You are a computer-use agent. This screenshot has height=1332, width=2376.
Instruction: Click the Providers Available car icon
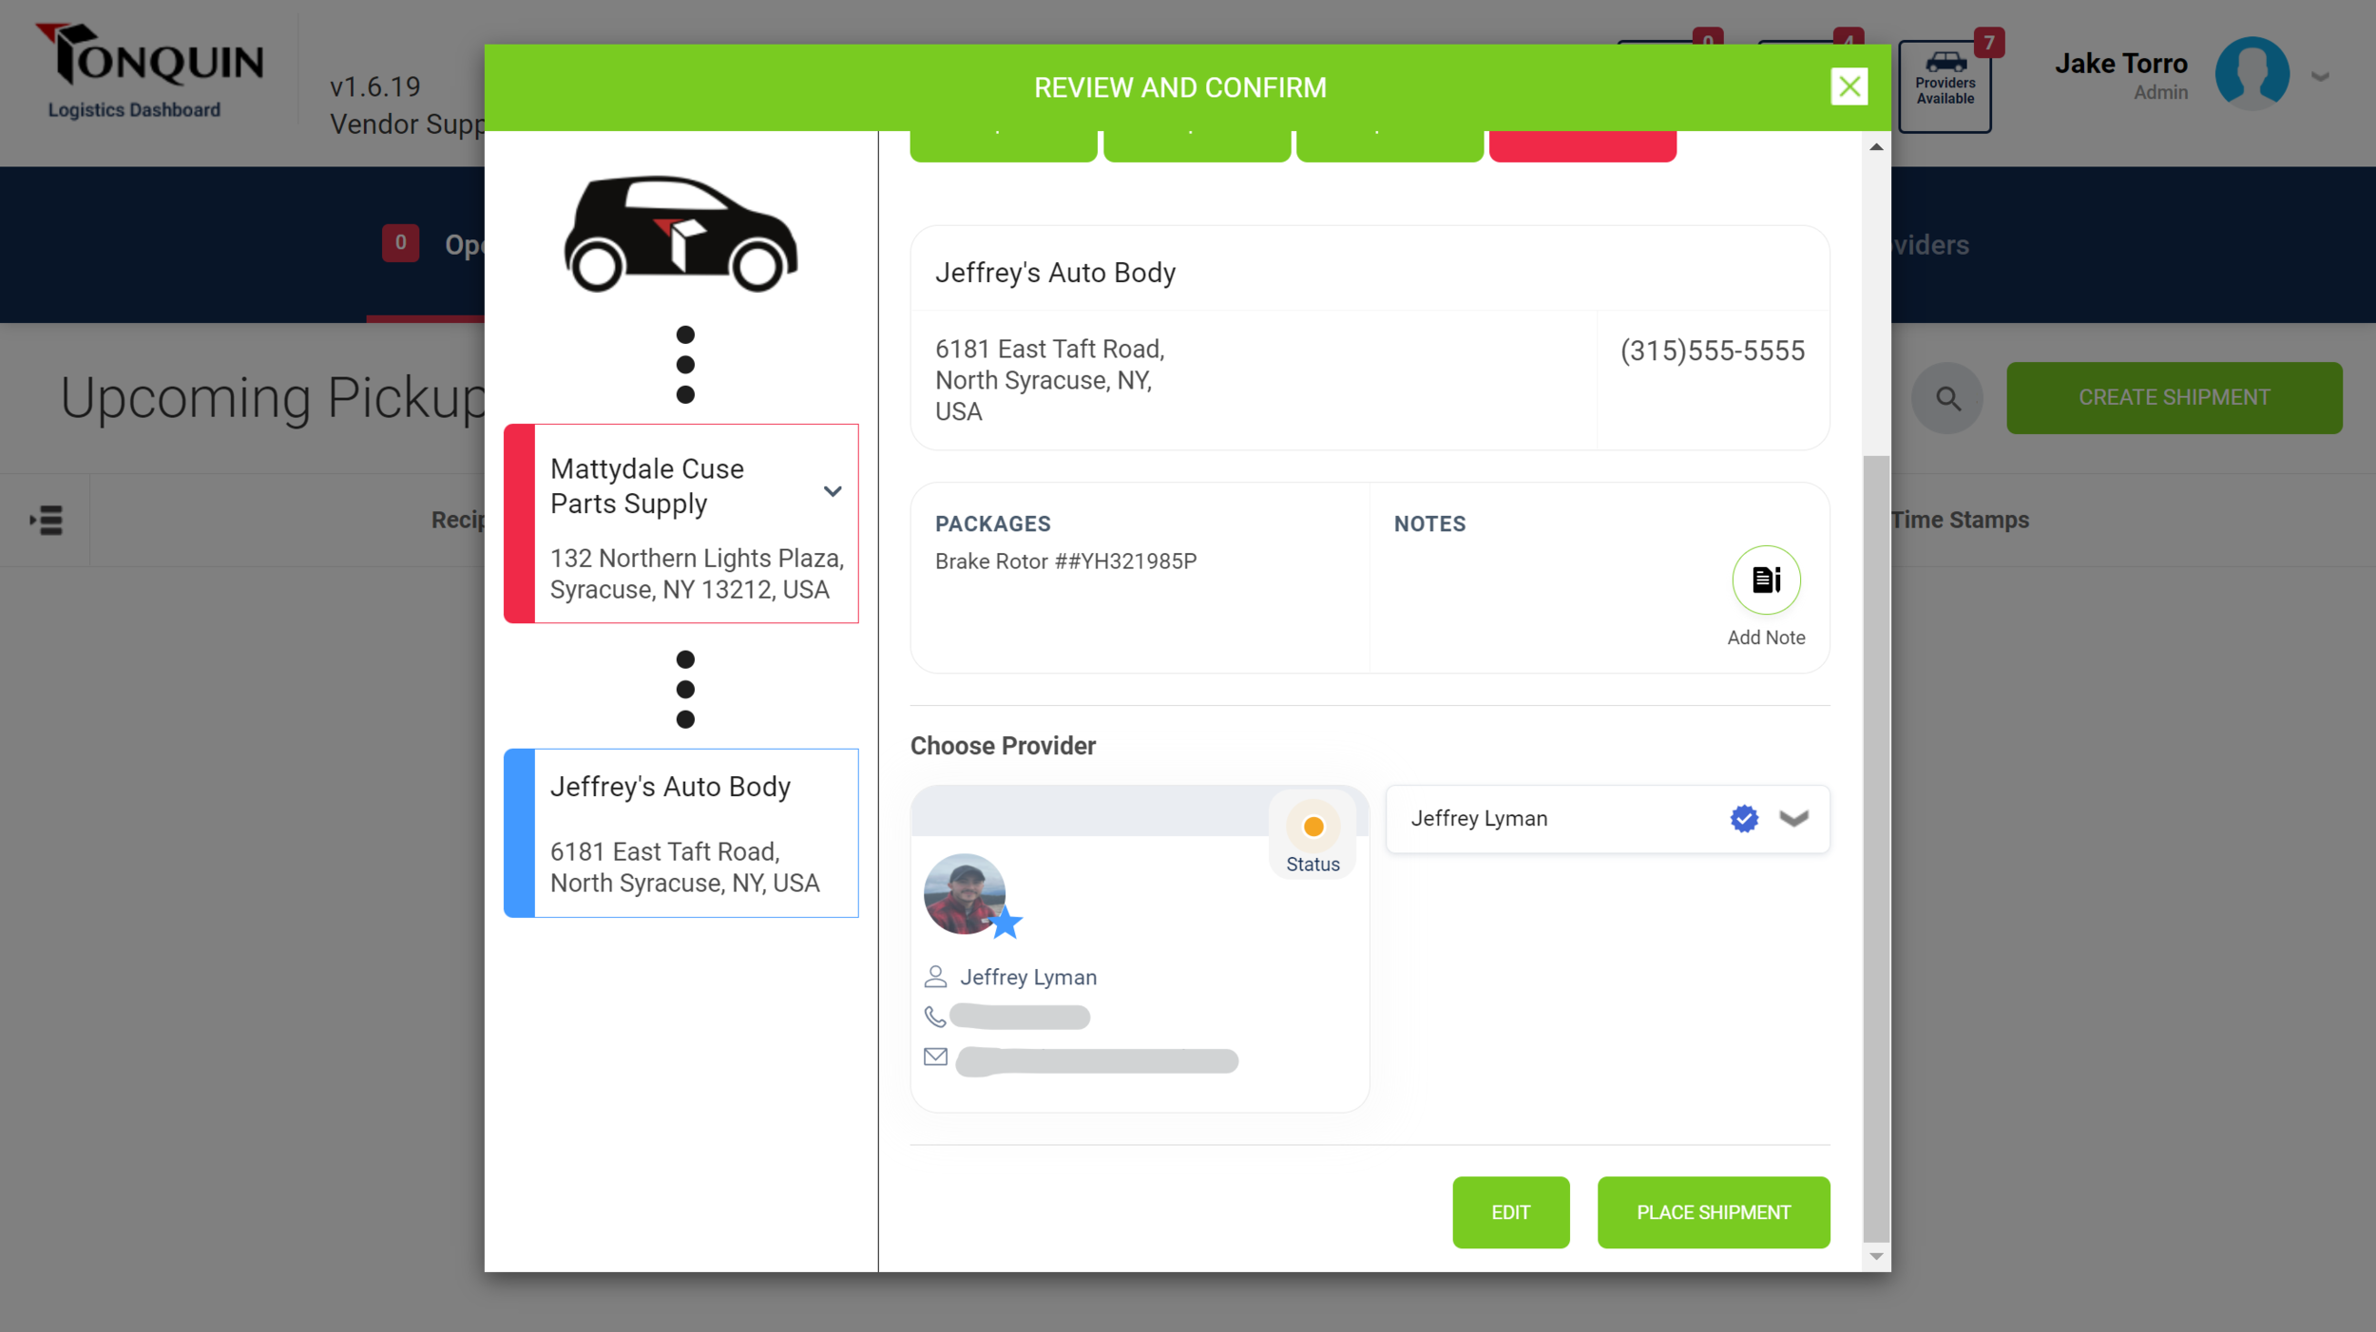pos(1945,63)
